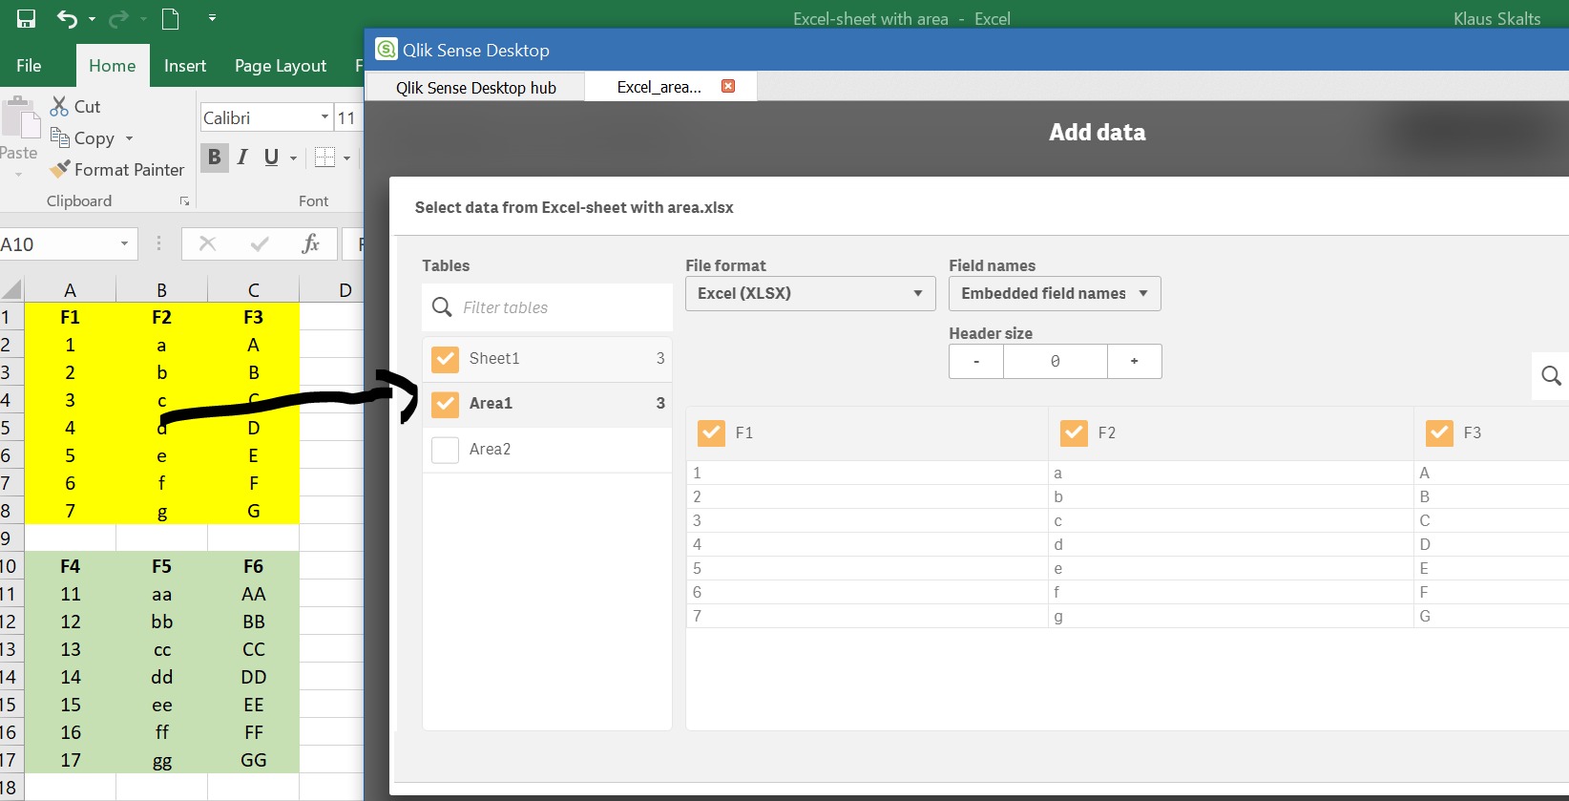Click the Filter tables search field
The height and width of the screenshot is (801, 1569).
point(548,307)
